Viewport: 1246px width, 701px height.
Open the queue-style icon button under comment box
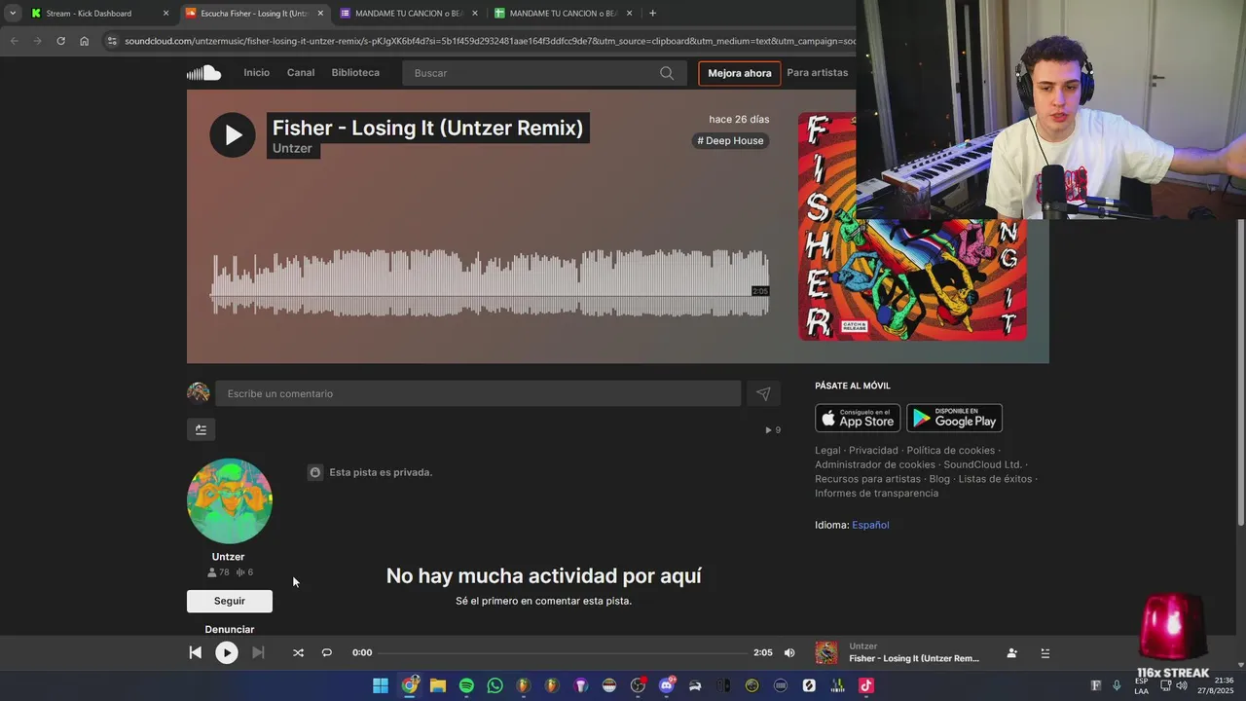click(201, 429)
